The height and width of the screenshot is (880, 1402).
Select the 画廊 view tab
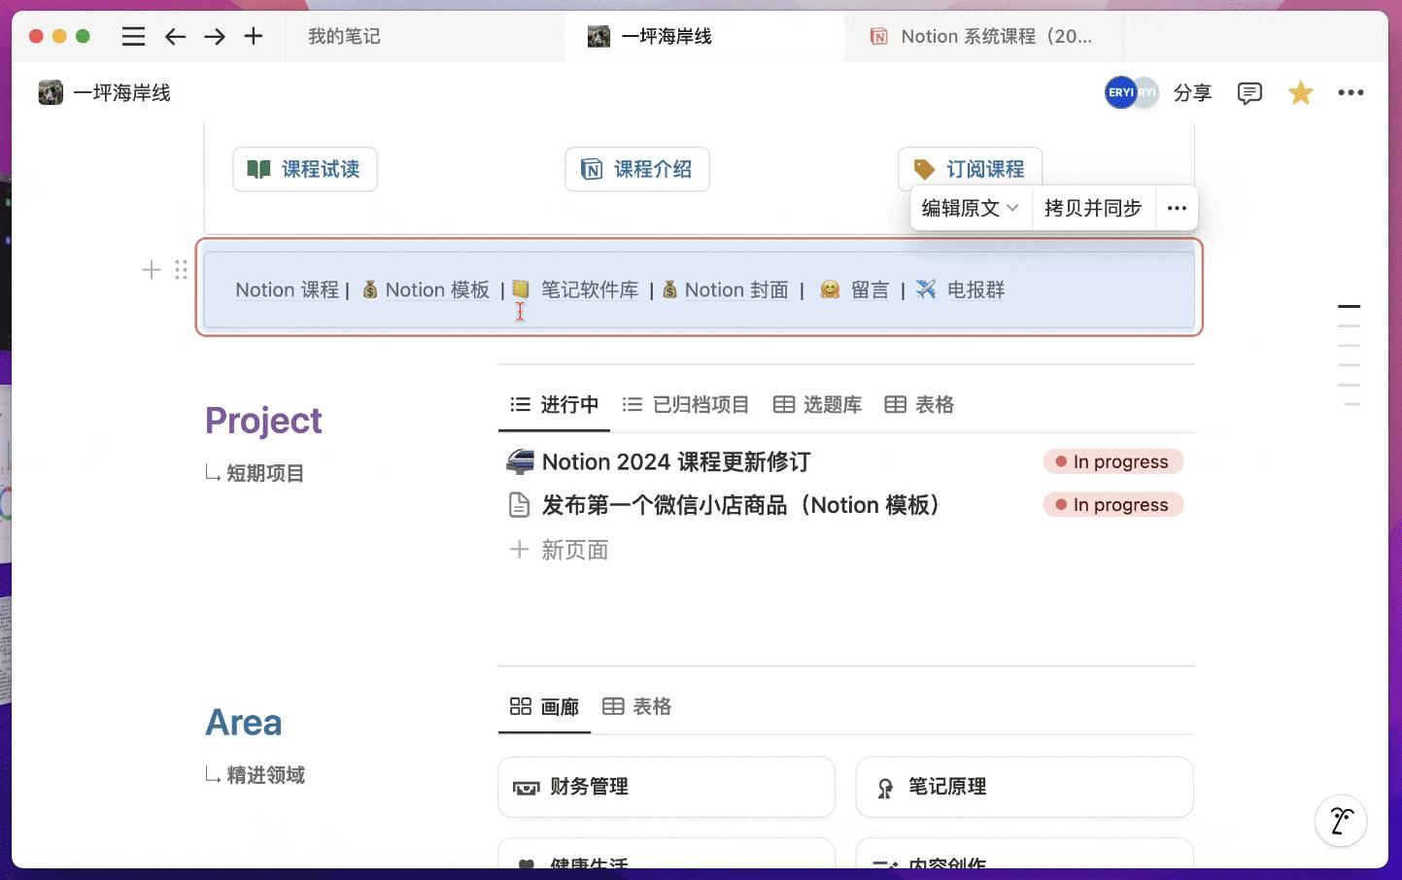tap(545, 707)
